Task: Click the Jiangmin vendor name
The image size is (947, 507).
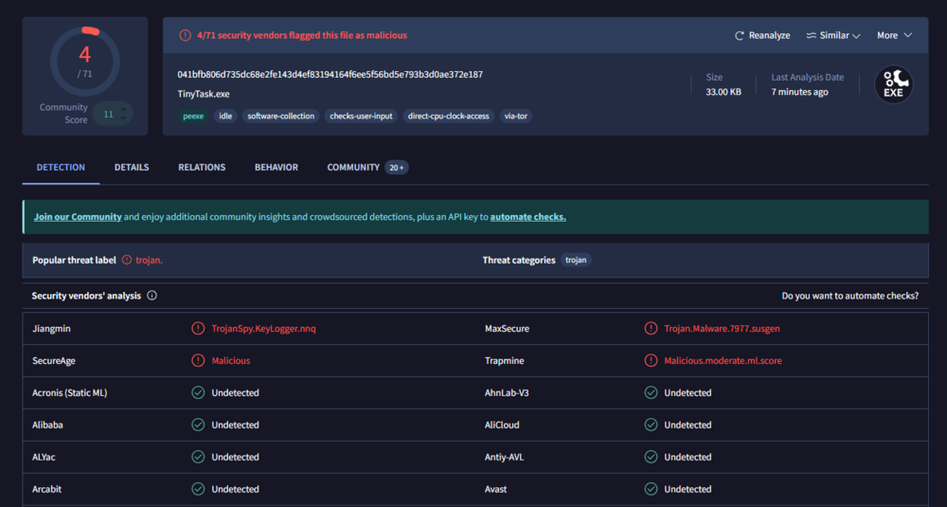Action: (51, 329)
